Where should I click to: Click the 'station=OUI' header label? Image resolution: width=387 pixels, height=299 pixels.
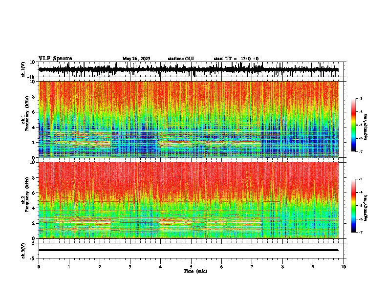pyautogui.click(x=181, y=59)
